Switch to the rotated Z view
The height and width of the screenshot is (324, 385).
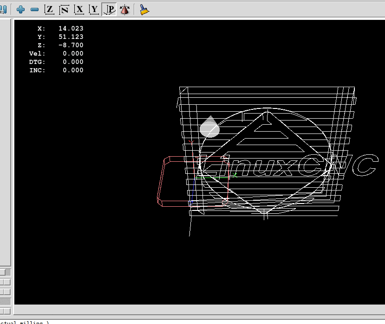click(x=64, y=10)
